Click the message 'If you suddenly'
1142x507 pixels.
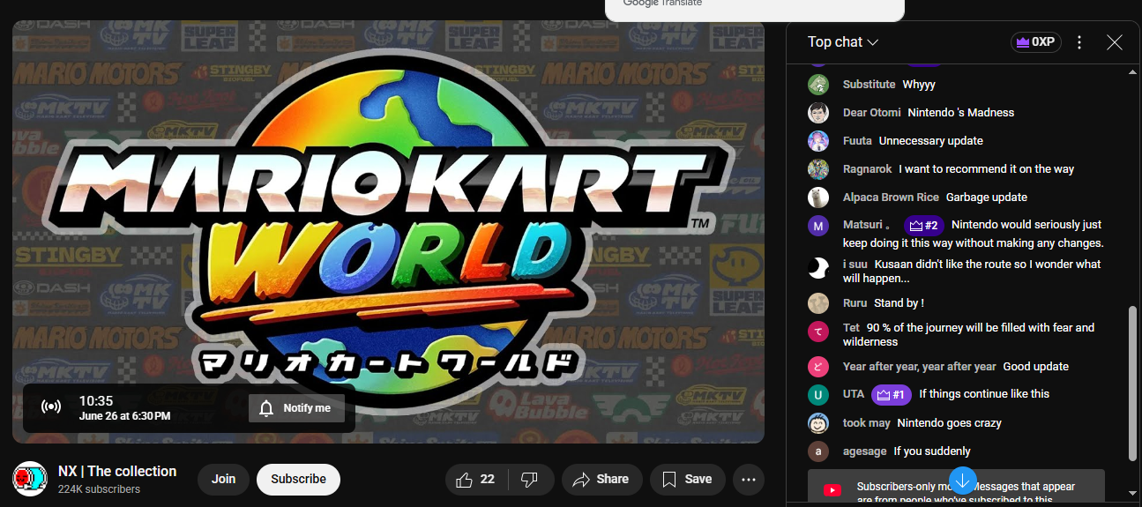click(x=932, y=451)
